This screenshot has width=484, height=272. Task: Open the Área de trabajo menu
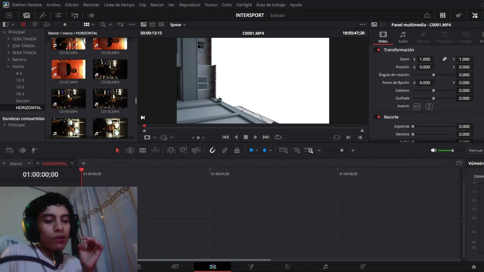(271, 5)
